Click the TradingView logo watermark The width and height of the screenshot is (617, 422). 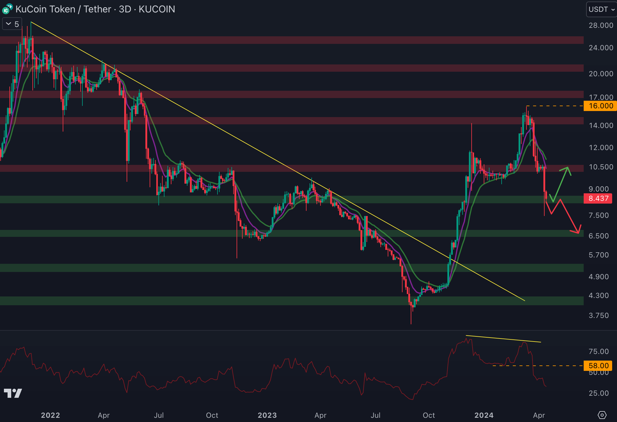13,393
